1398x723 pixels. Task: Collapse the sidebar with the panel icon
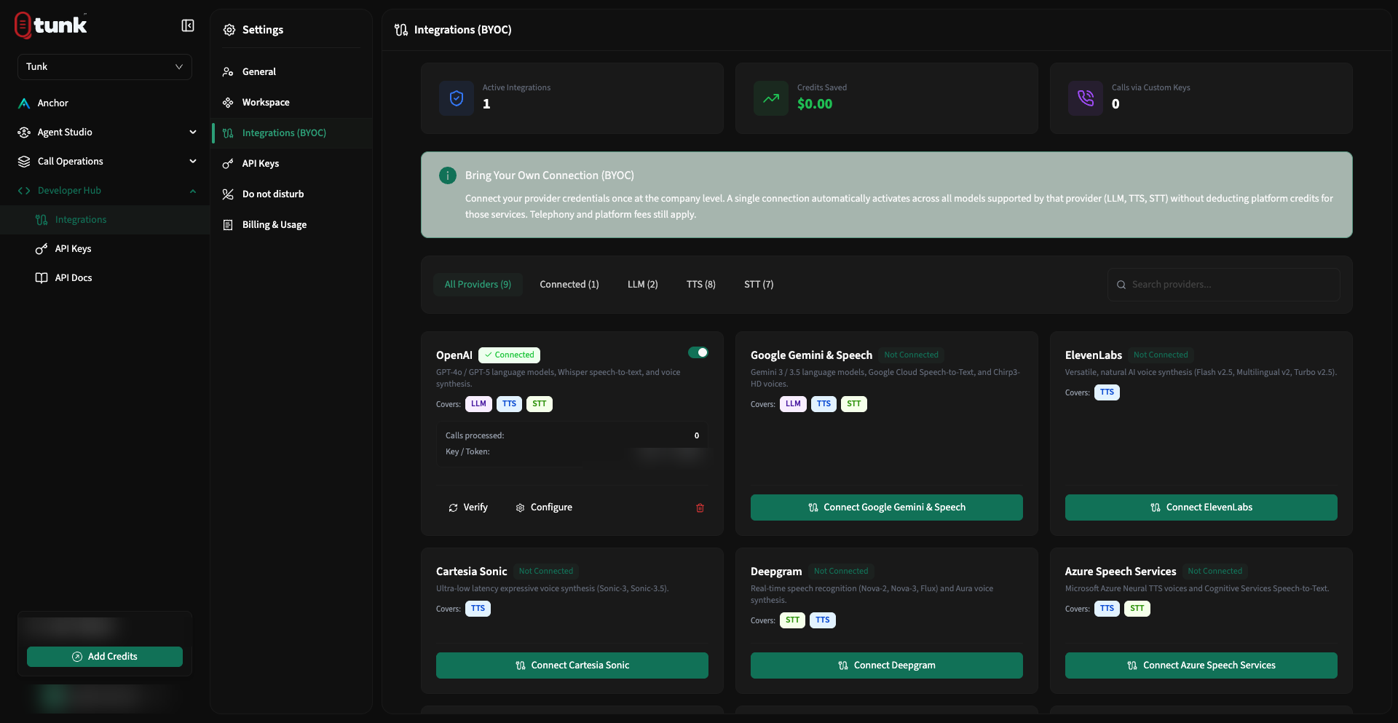(188, 26)
